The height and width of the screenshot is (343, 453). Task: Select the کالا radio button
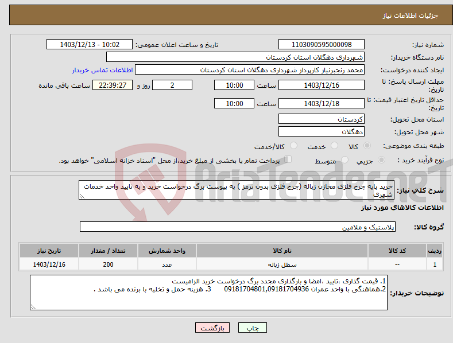click(367, 146)
